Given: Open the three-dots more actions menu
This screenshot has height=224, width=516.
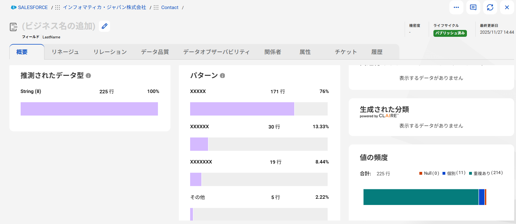Looking at the screenshot, I should point(456,7).
